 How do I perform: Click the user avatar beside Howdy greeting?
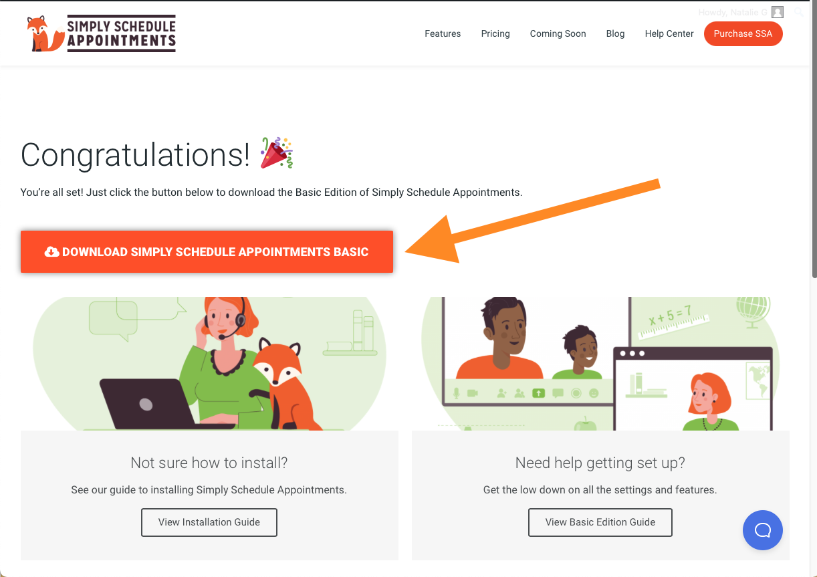coord(777,12)
